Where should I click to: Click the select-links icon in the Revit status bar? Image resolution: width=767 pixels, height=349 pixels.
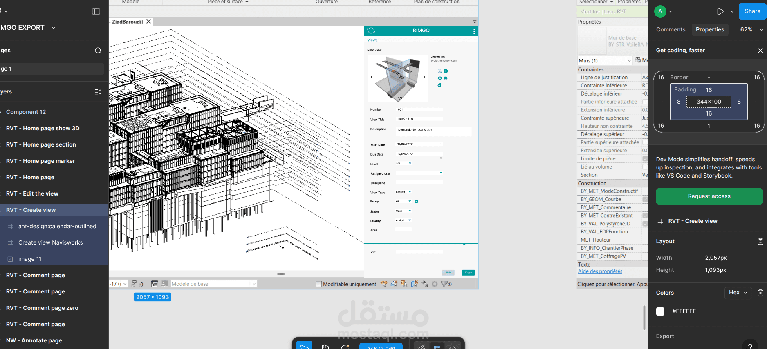point(383,284)
